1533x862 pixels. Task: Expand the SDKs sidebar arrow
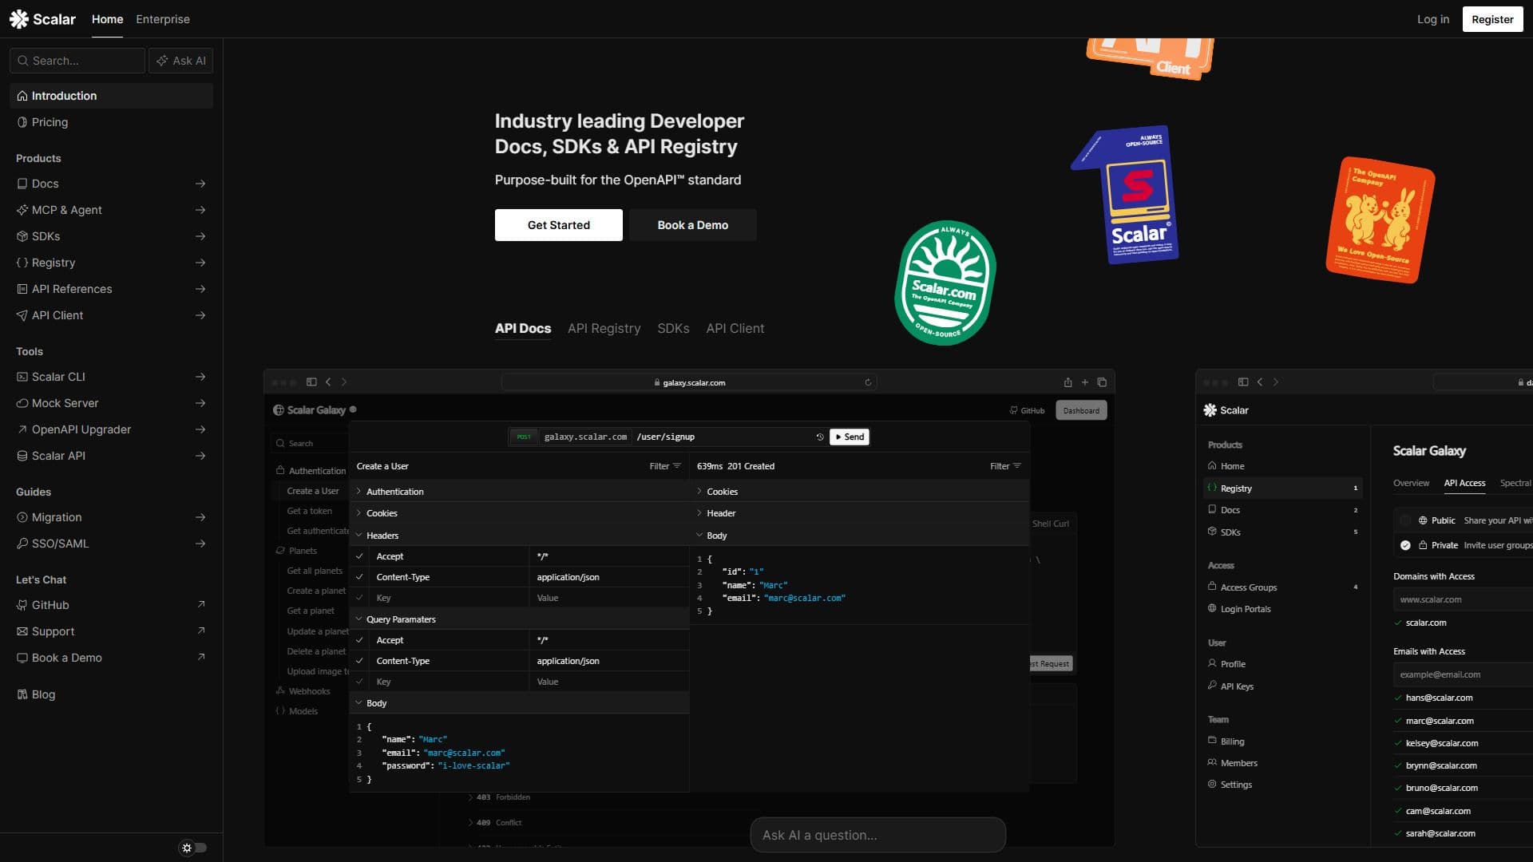point(200,236)
